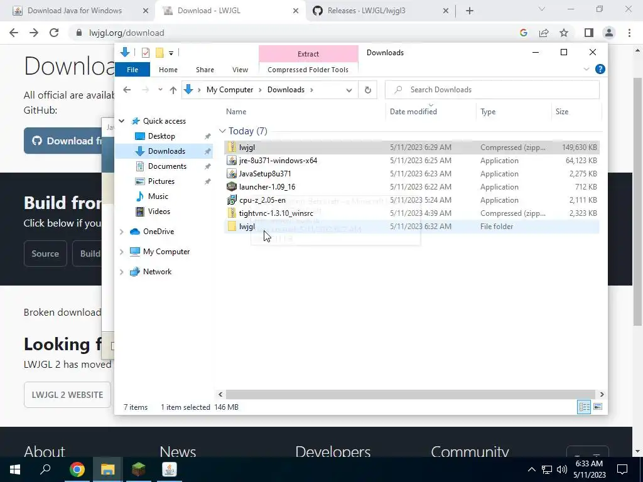Select Documents in the navigation pane
Viewport: 643px width, 482px height.
point(167,166)
